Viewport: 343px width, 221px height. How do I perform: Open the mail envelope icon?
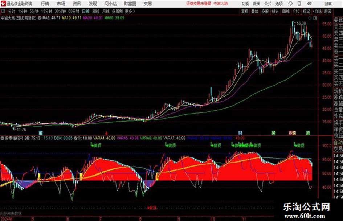click(309, 4)
